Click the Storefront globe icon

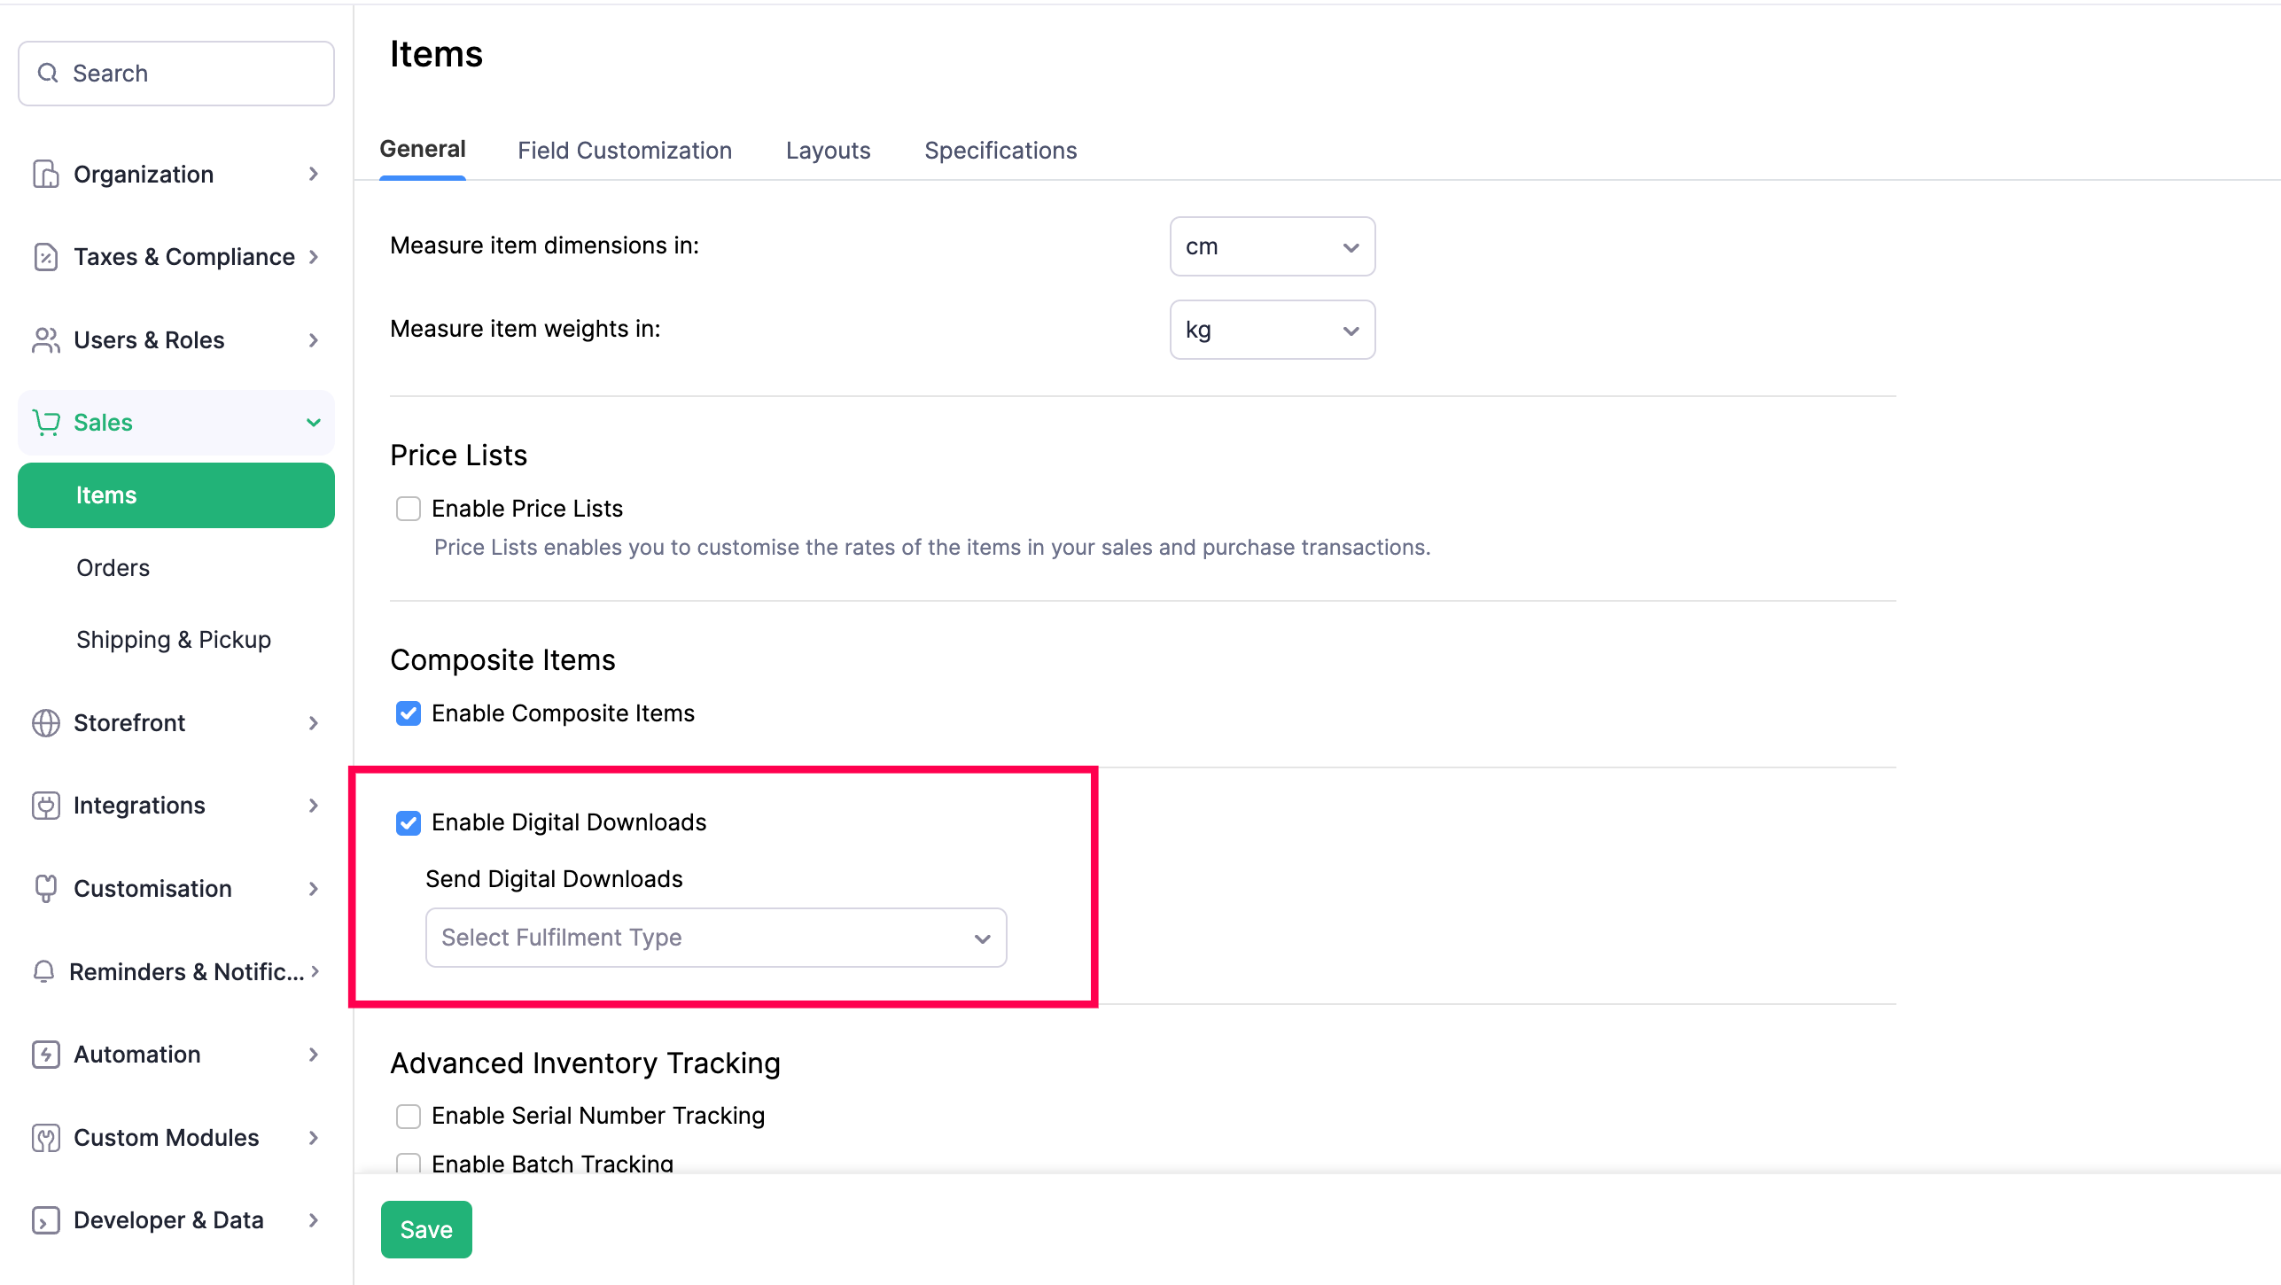coord(45,723)
